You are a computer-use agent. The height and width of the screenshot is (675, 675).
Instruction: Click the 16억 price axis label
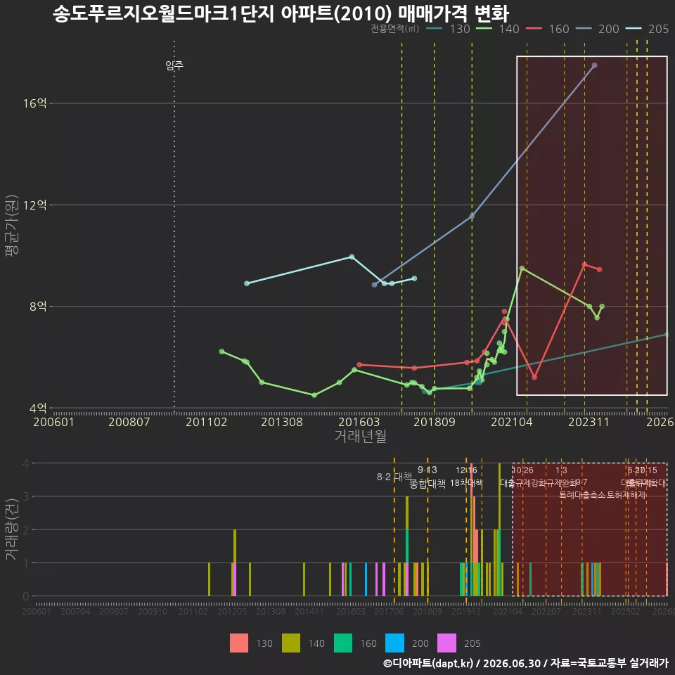(35, 103)
